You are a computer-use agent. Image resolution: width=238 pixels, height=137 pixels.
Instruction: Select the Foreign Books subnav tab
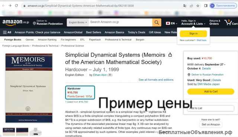coord(13,40)
